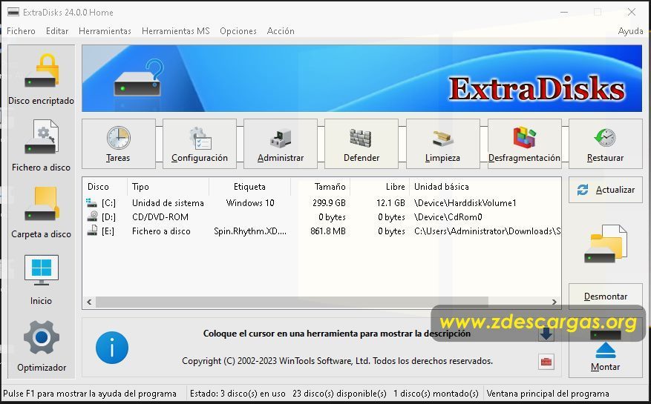651x404 pixels.
Task: Sort by the Disco column header
Action: [105, 187]
